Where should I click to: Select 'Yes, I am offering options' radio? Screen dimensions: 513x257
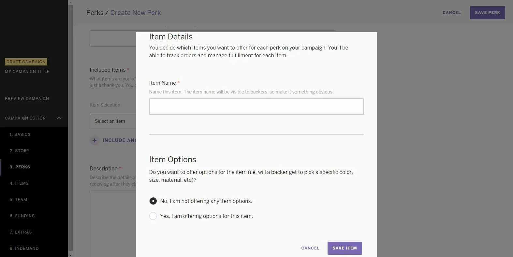pyautogui.click(x=153, y=216)
